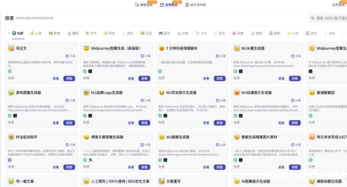Click 获取 on 游戏图像生成器 card
This screenshot has width=347, height=187.
(69, 122)
